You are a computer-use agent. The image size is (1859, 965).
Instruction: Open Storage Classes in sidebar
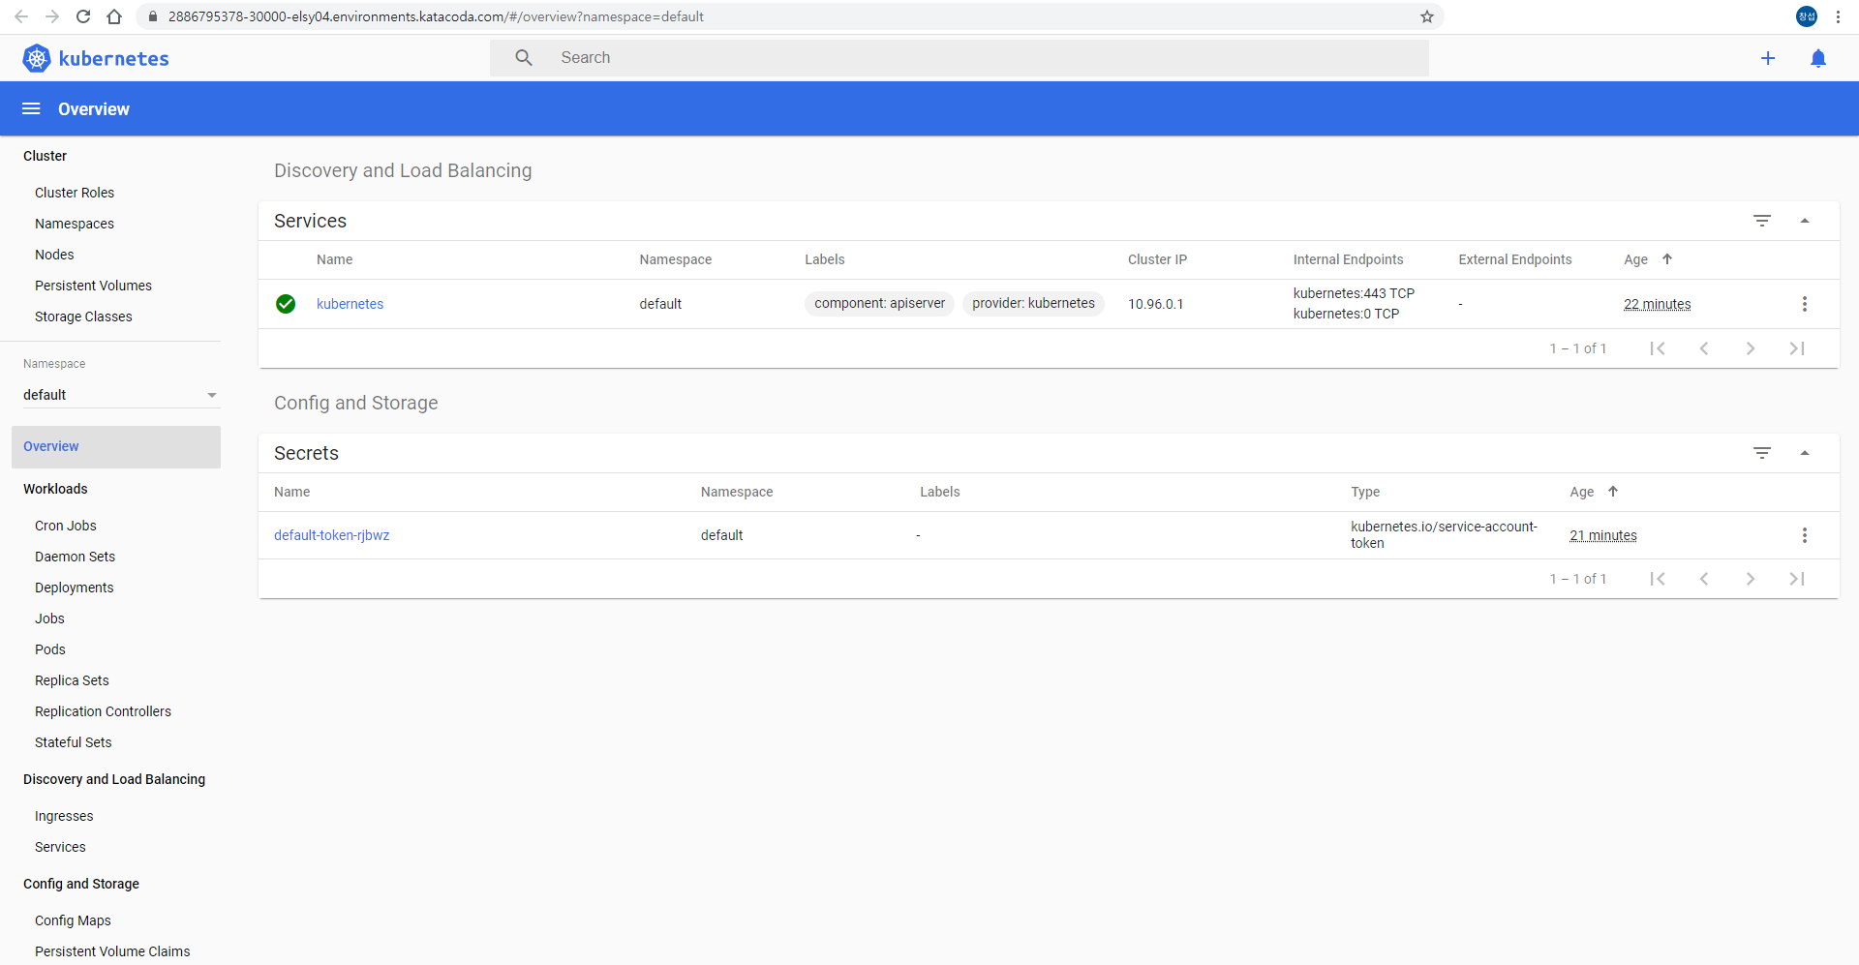click(83, 317)
